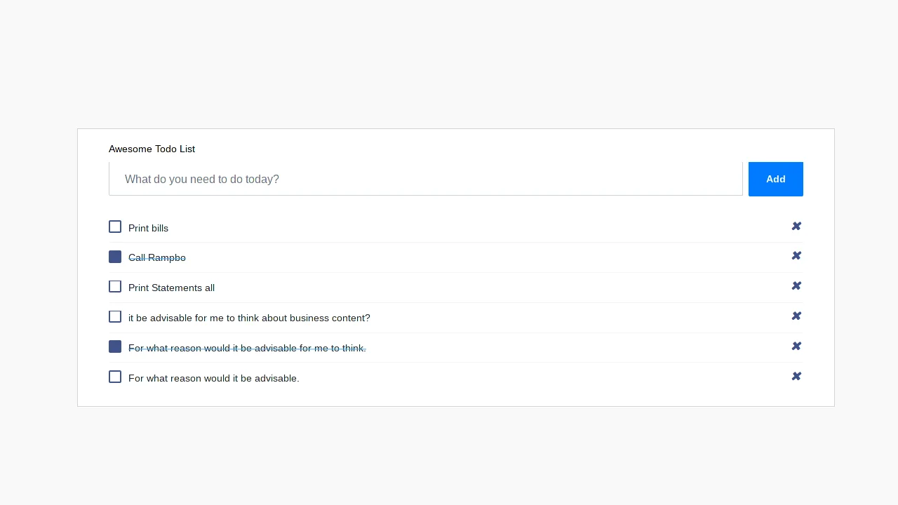Click the "Awesome Todo List" heading
The width and height of the screenshot is (898, 505).
pyautogui.click(x=152, y=149)
